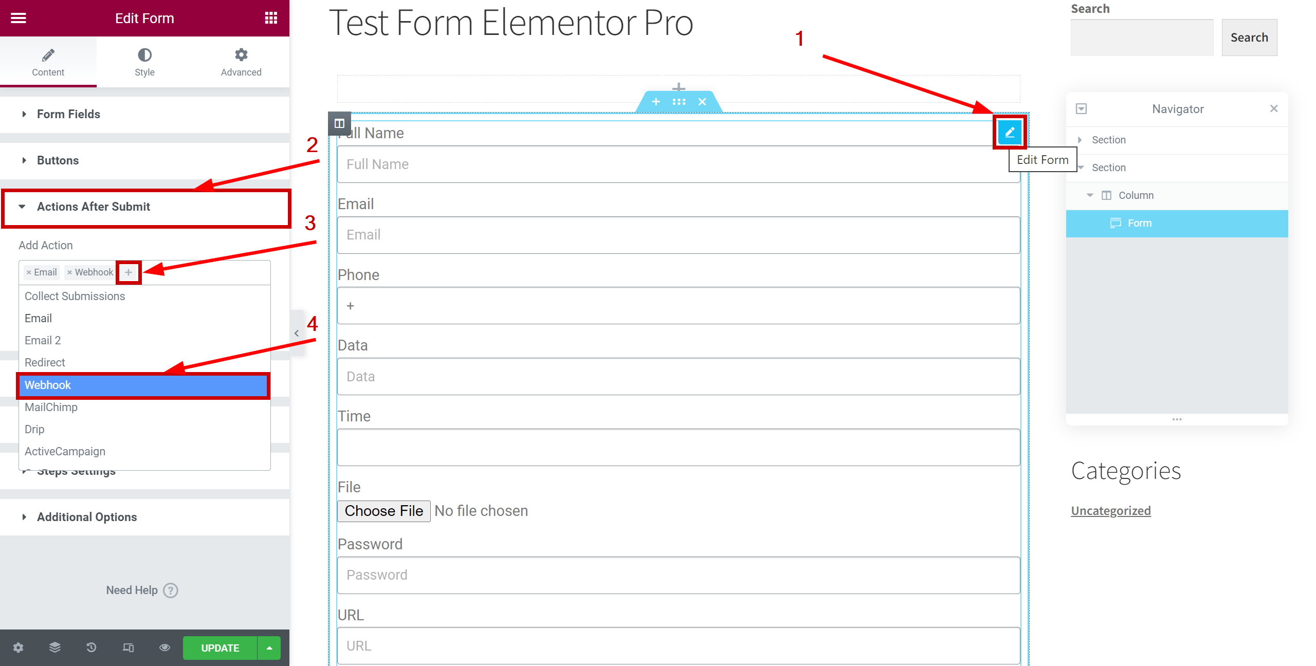Image resolution: width=1316 pixels, height=666 pixels.
Task: Click the Settings gear icon bottom-left
Action: pyautogui.click(x=19, y=647)
